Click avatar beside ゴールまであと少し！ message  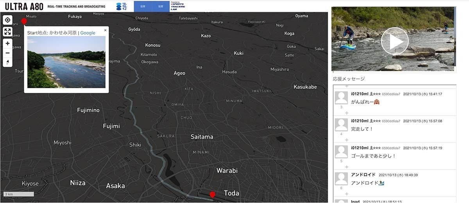point(342,152)
